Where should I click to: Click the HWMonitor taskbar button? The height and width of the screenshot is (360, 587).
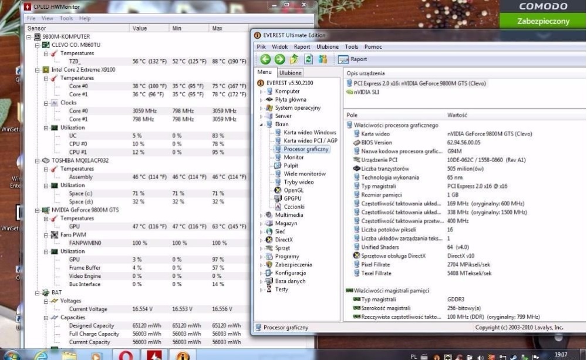coord(154,354)
